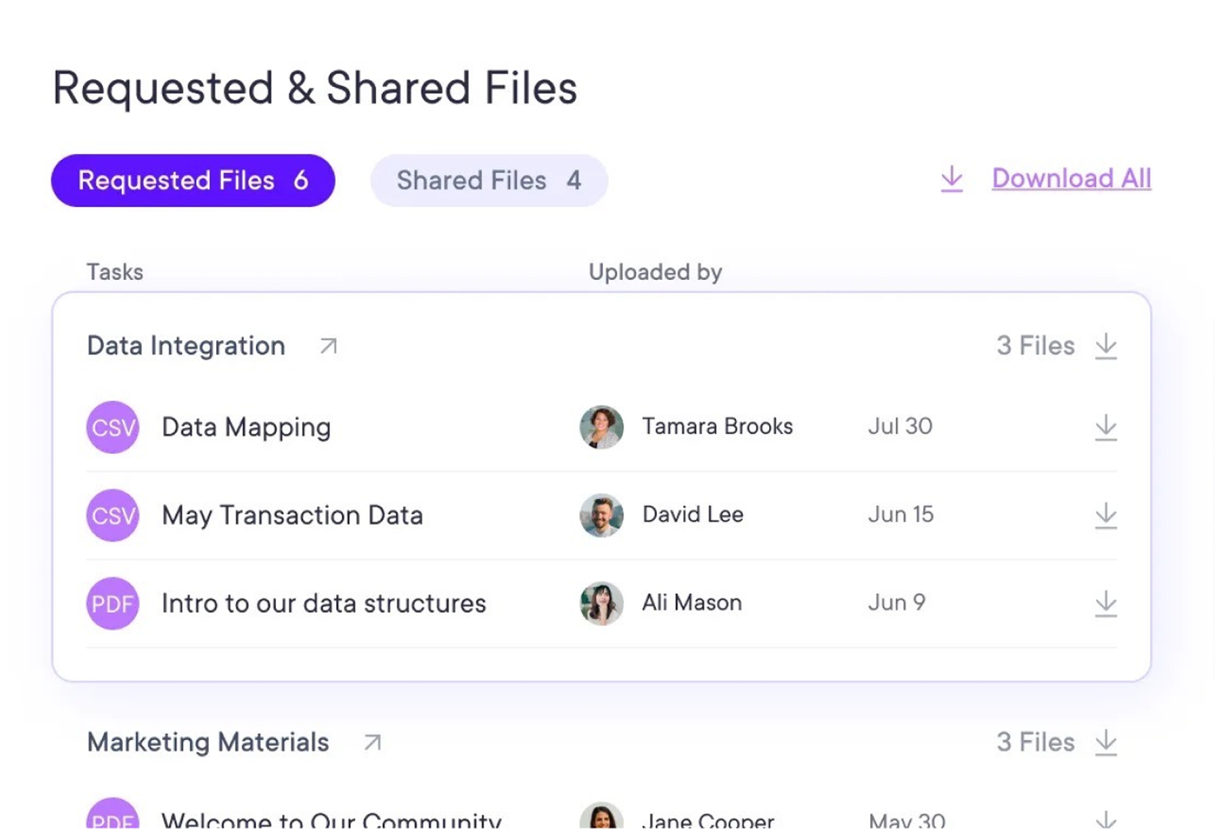Click Tamara Brooks' avatar photo
The width and height of the screenshot is (1219, 829).
(x=601, y=427)
